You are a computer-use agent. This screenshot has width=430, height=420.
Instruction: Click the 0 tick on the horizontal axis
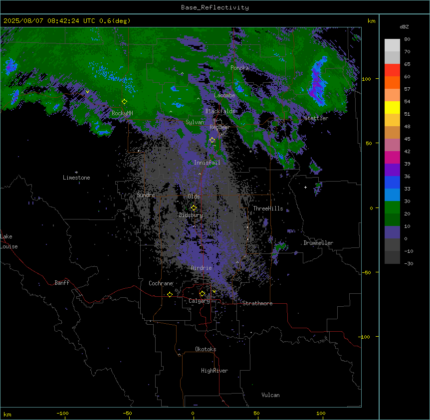coord(193,413)
